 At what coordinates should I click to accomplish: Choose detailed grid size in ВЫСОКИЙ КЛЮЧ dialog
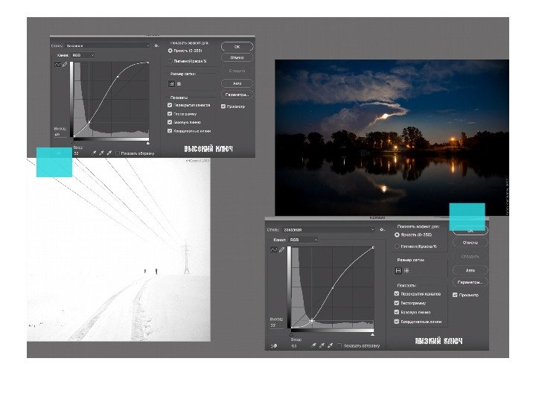pos(179,83)
